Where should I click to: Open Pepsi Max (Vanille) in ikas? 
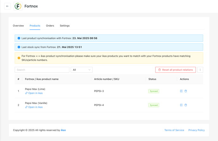35,107
